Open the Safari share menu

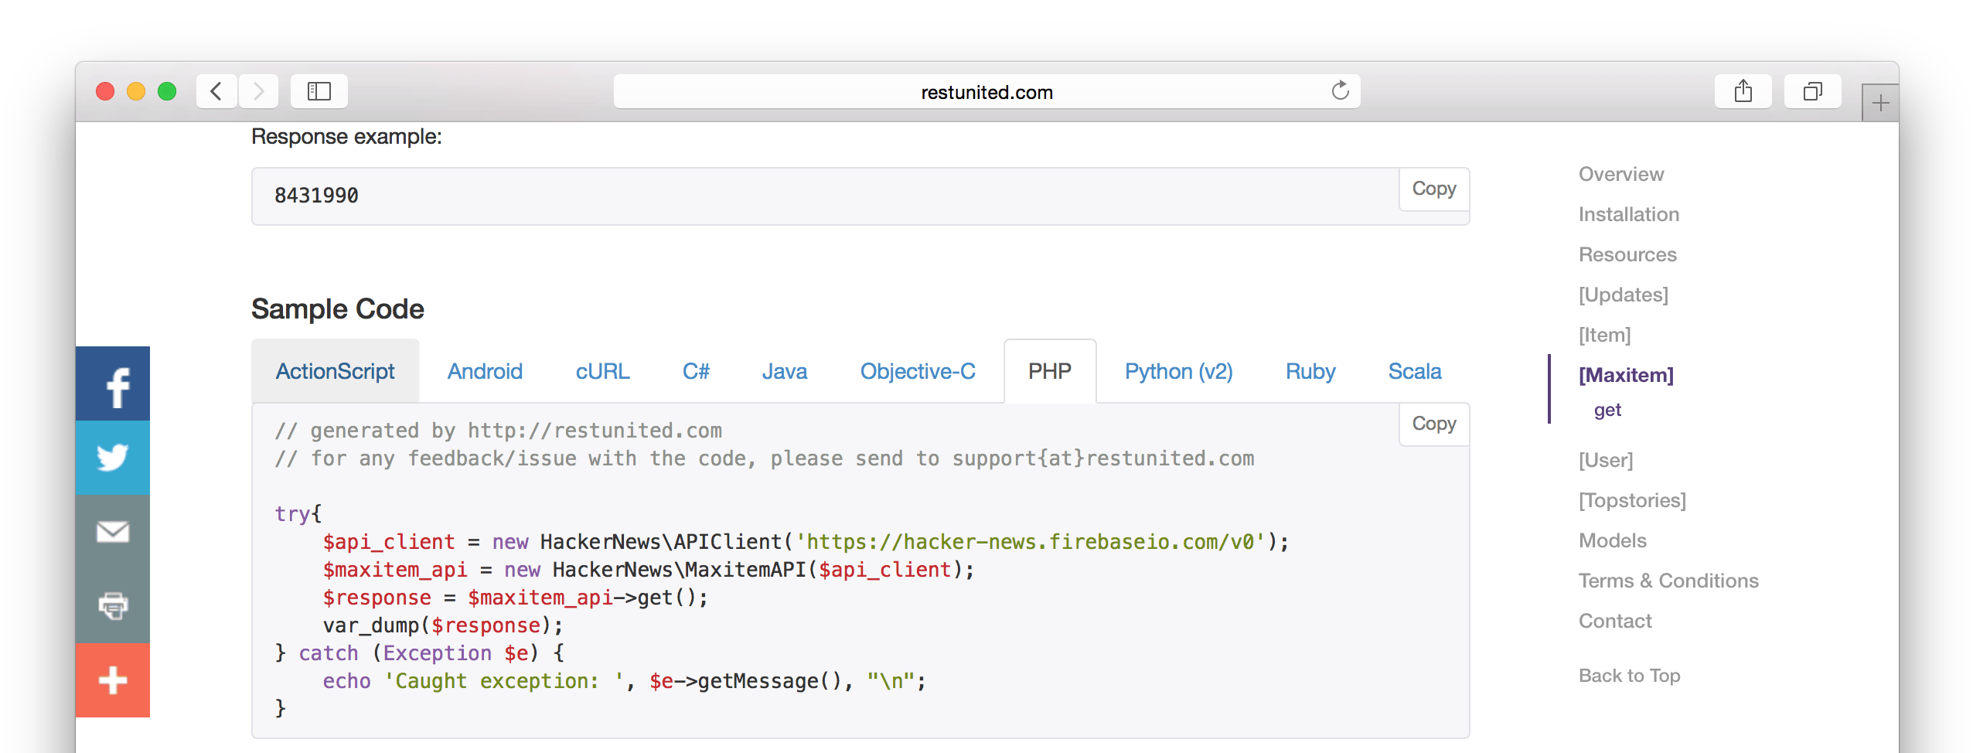pos(1743,91)
